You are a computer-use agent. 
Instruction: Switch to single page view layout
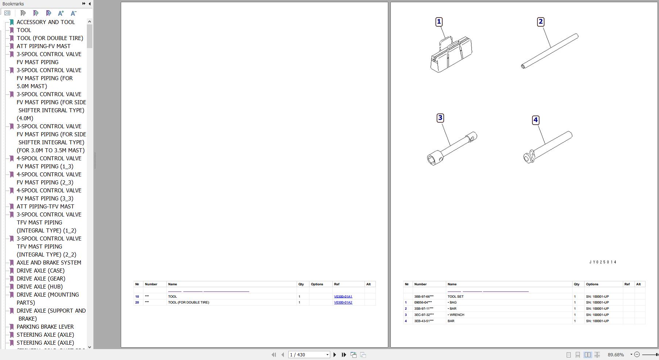point(569,355)
